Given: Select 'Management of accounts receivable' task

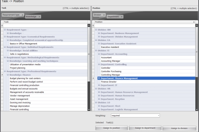Looking at the screenshot, I should click(48, 92).
